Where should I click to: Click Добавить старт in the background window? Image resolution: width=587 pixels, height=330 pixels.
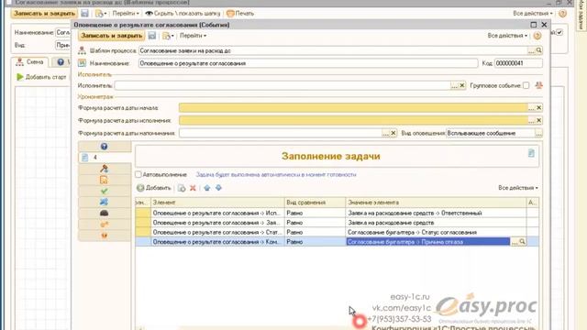[x=41, y=77]
